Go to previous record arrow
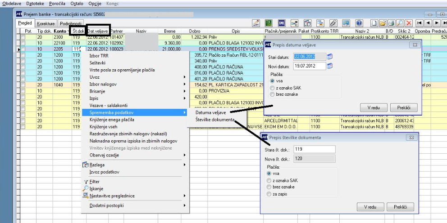The height and width of the screenshot is (223, 447). point(428,23)
